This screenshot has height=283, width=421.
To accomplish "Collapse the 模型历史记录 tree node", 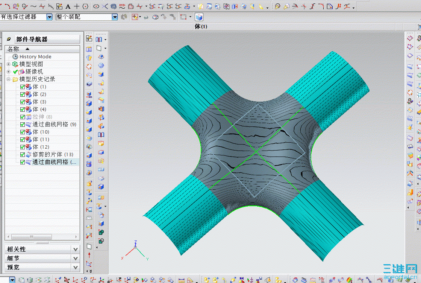I will click(x=9, y=79).
